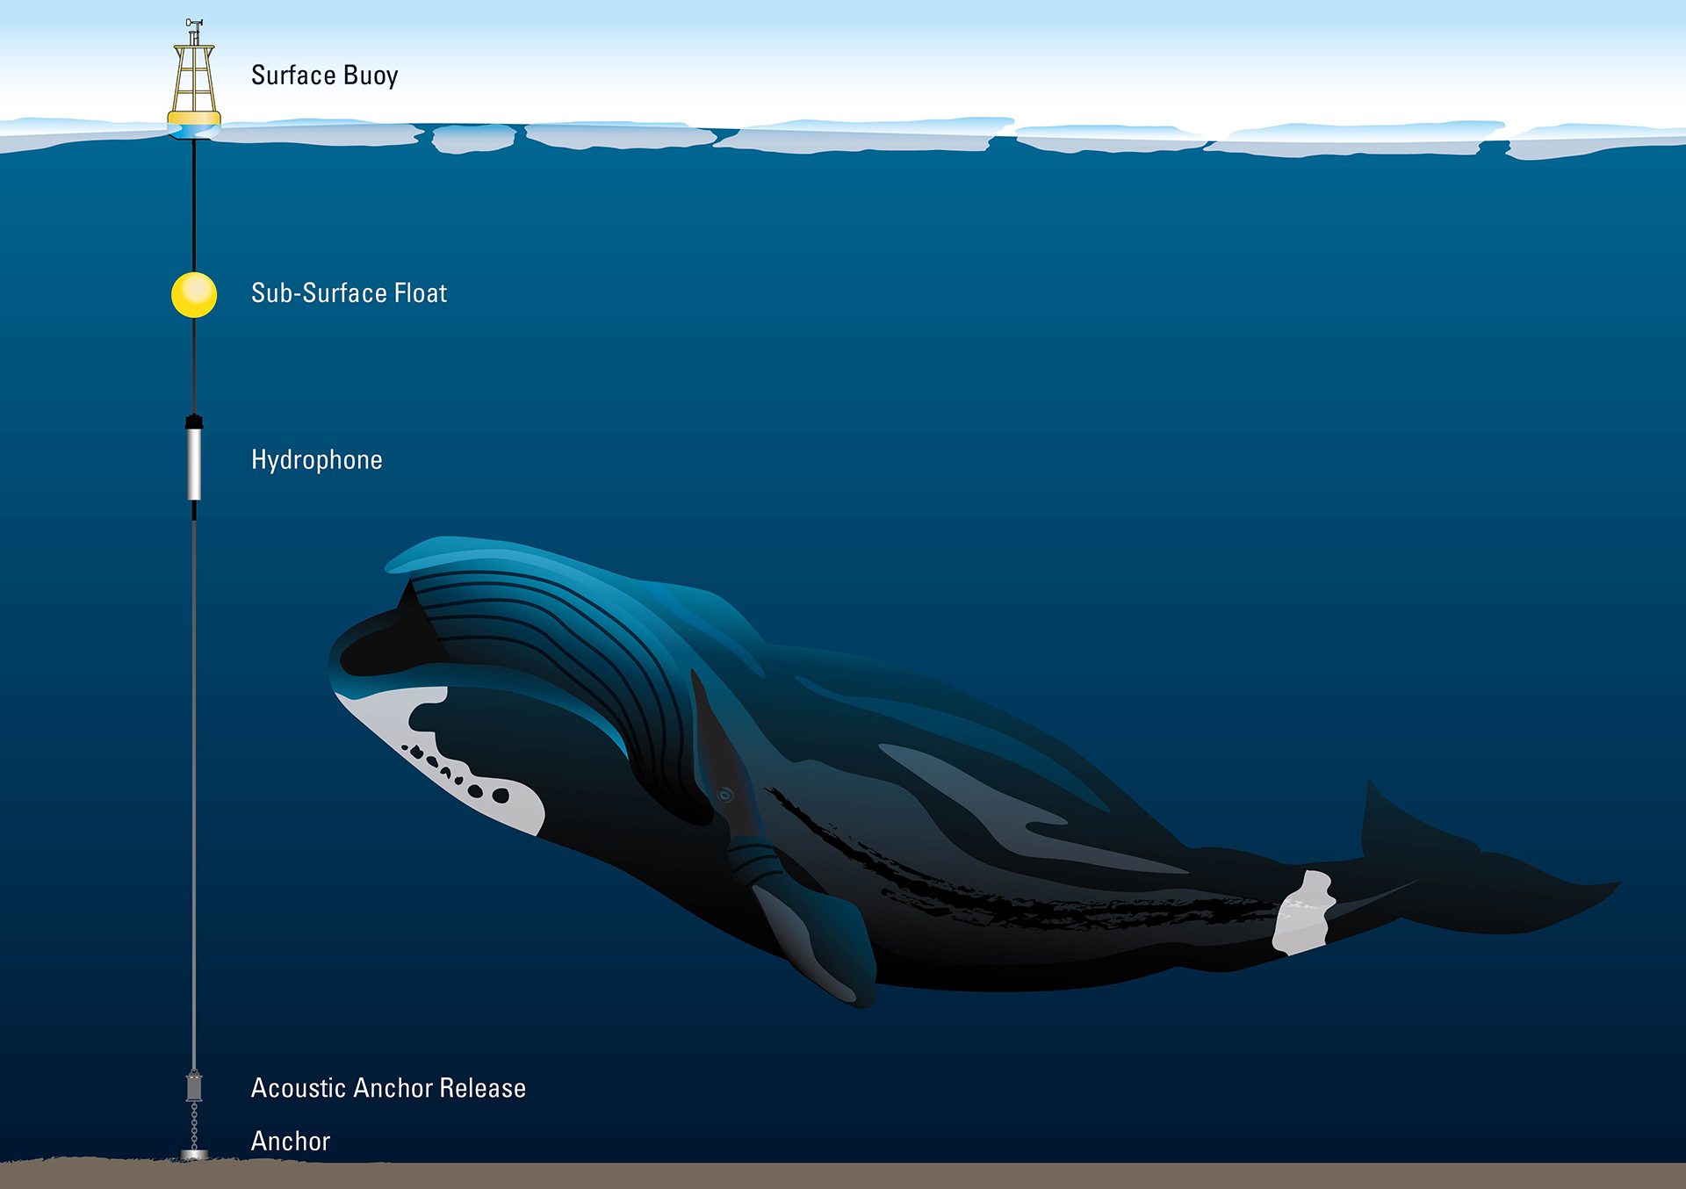Click the gray acoustic anchor release device
Screen dimensions: 1686x1189
point(194,1087)
